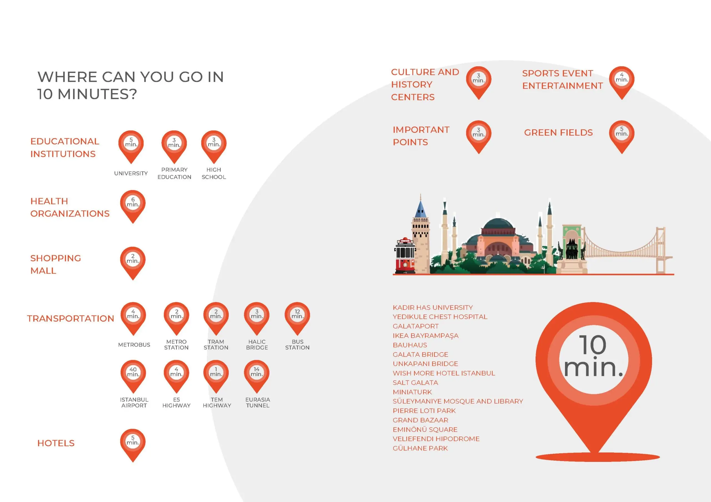This screenshot has height=502, width=711.
Task: Select "Miniaturk" in the list
Action: tap(412, 392)
